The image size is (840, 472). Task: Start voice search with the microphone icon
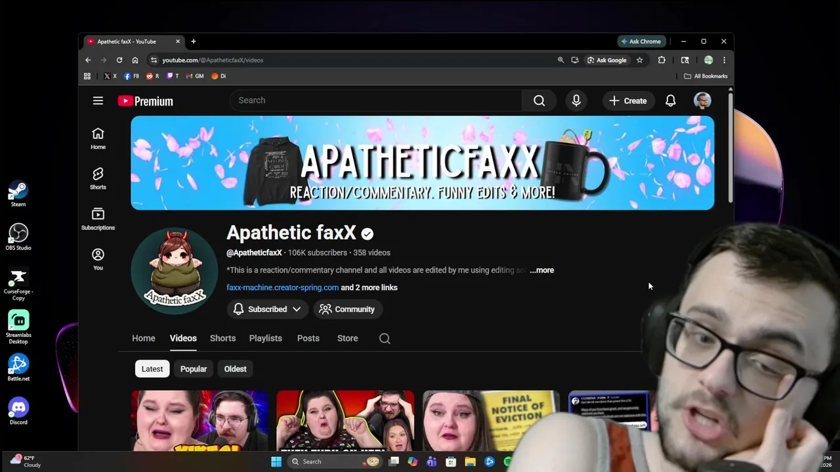click(576, 100)
